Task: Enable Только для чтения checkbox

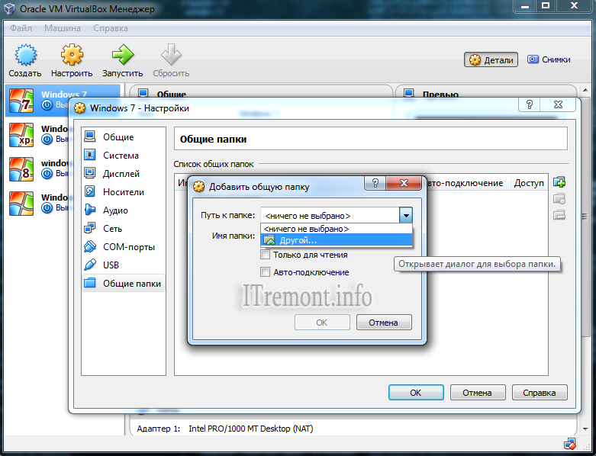Action: pos(265,255)
